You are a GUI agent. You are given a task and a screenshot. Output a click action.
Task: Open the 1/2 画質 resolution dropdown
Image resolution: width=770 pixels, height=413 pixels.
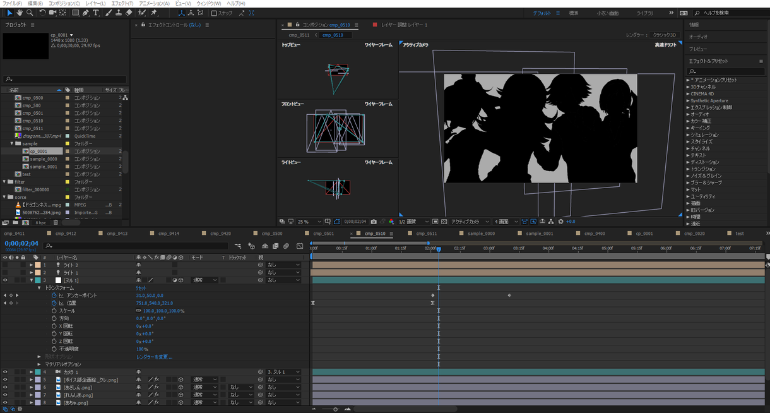pyautogui.click(x=414, y=222)
